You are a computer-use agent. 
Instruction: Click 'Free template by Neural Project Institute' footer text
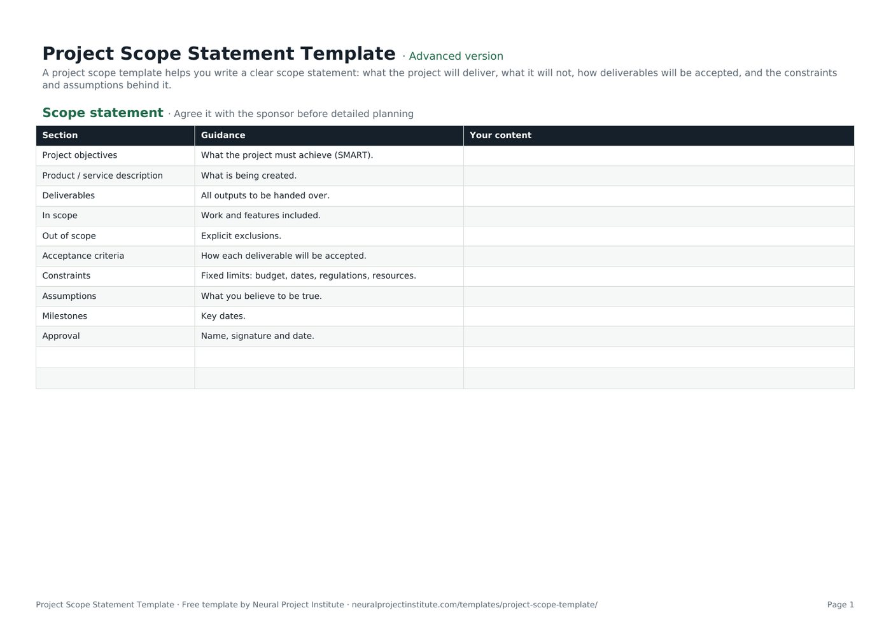coord(263,605)
